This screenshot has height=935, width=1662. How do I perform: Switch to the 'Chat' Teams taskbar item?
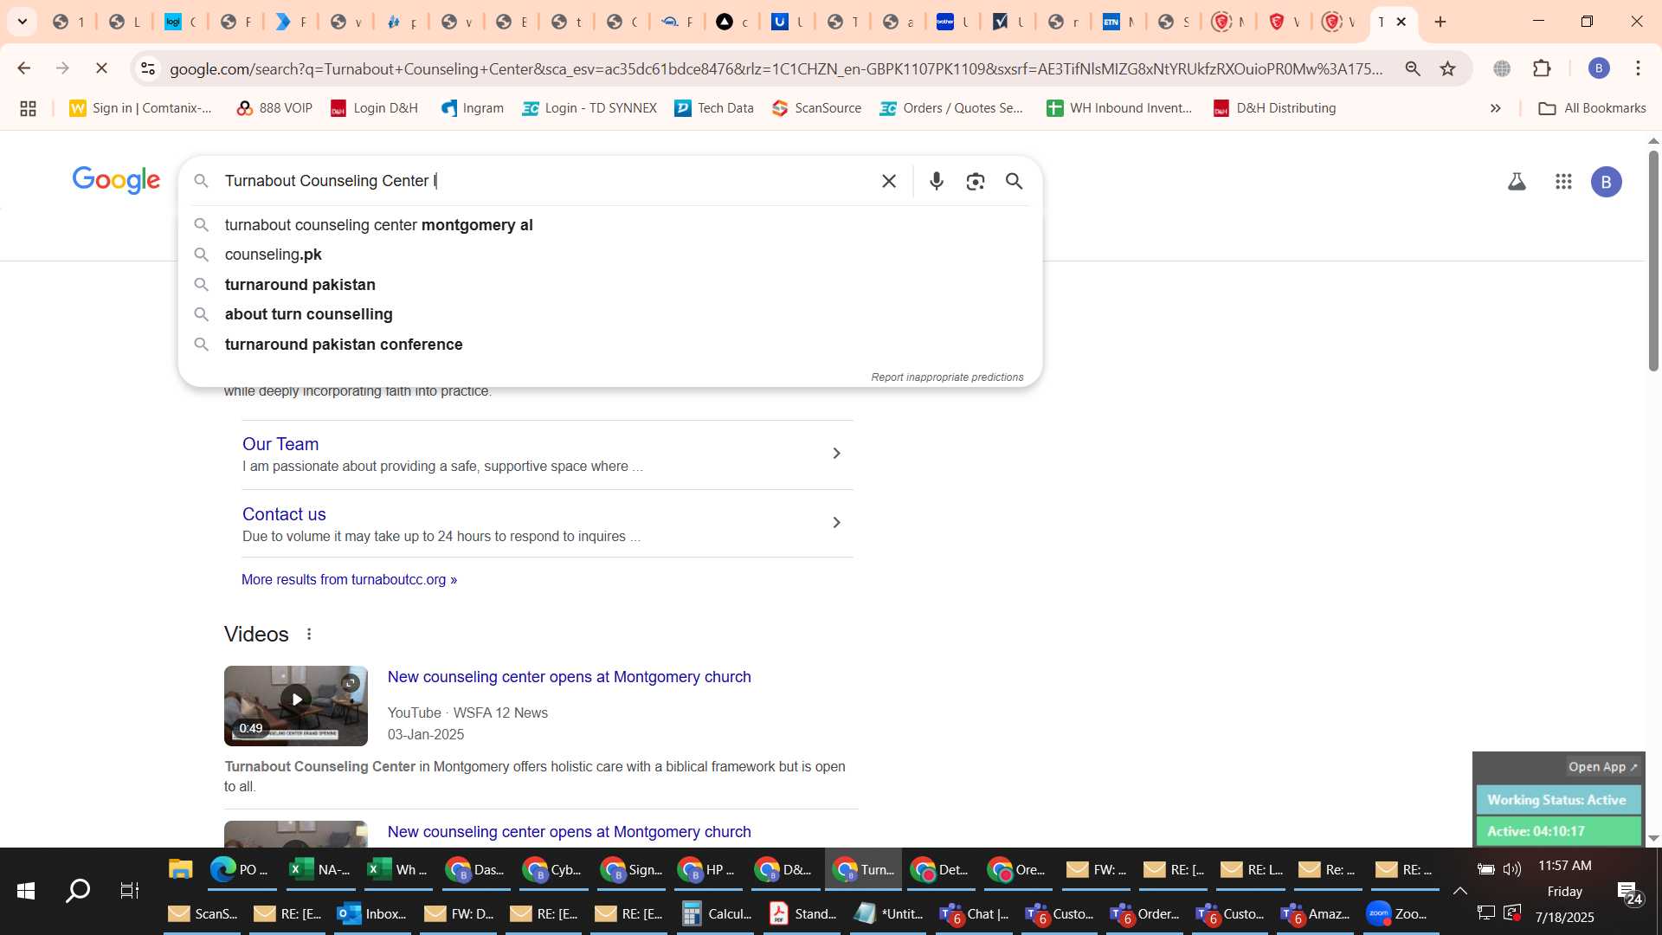coord(976,913)
